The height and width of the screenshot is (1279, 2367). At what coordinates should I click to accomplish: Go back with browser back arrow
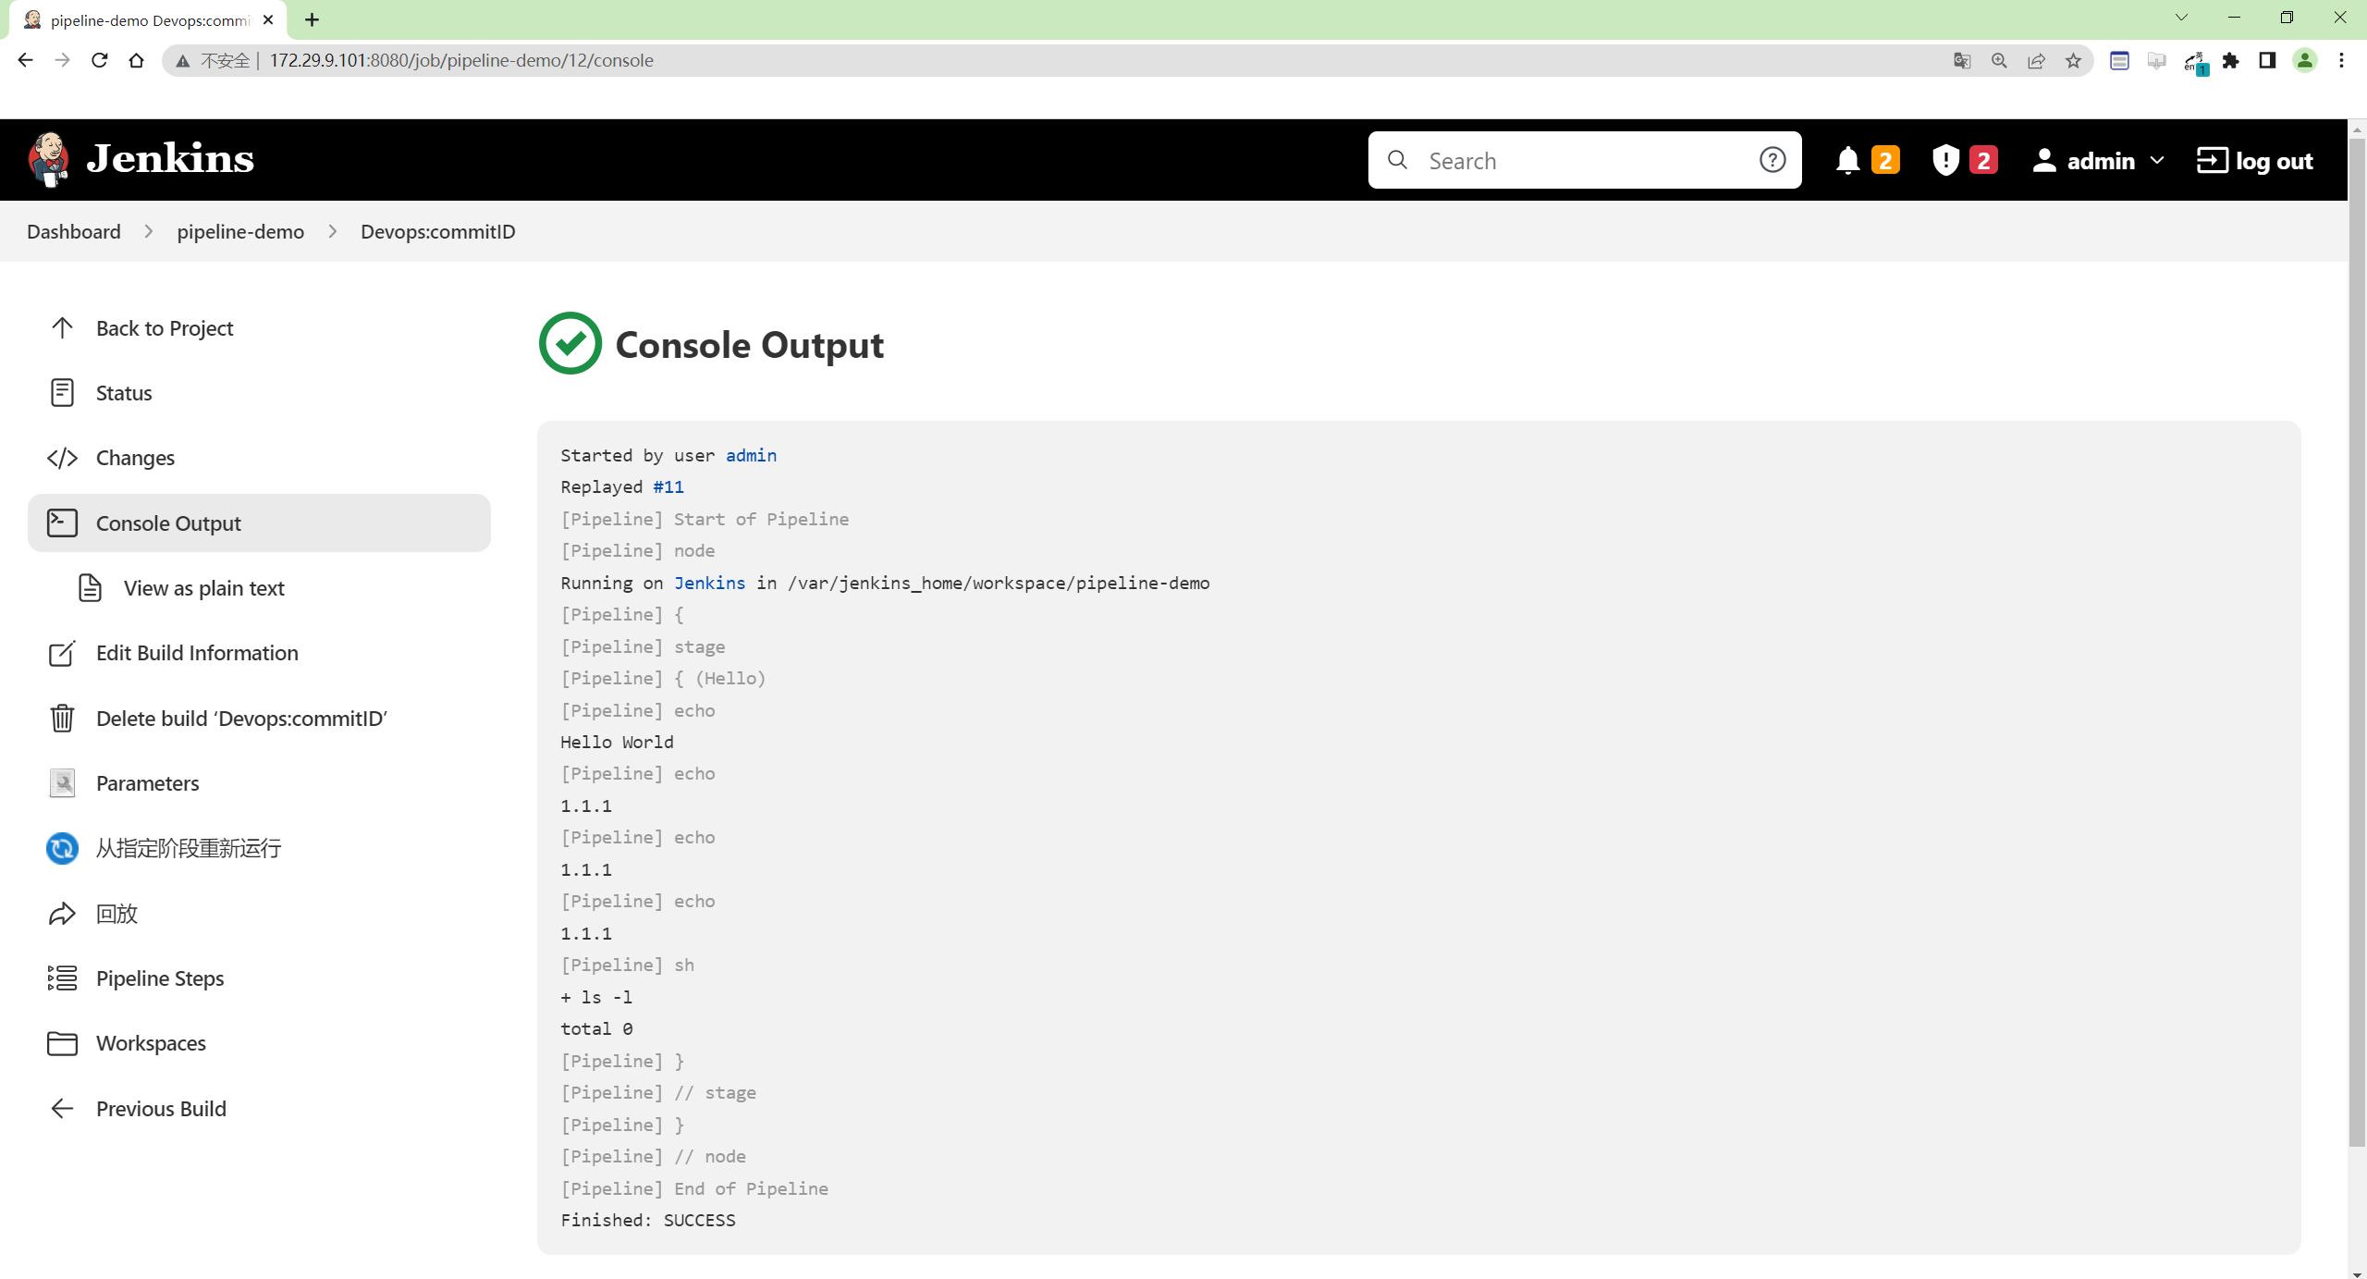coord(25,60)
